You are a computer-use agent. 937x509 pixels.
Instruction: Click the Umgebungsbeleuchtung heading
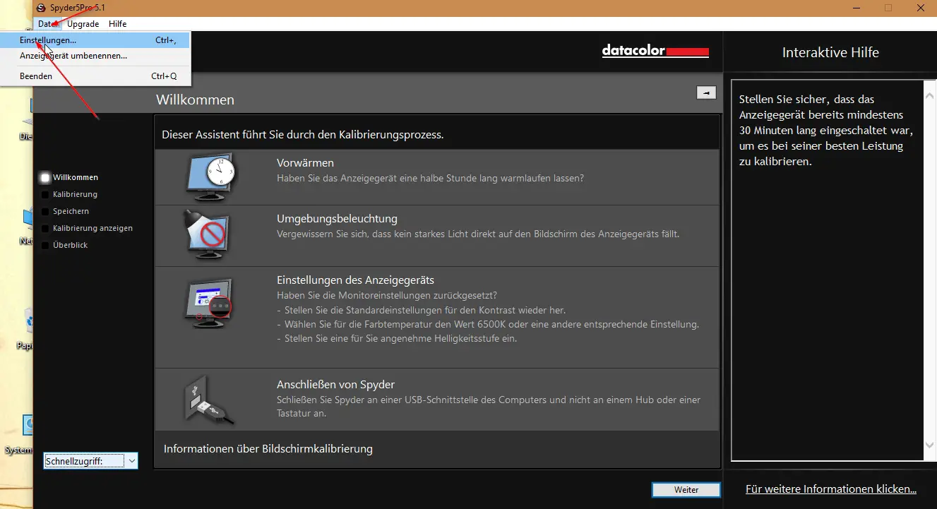coord(337,219)
